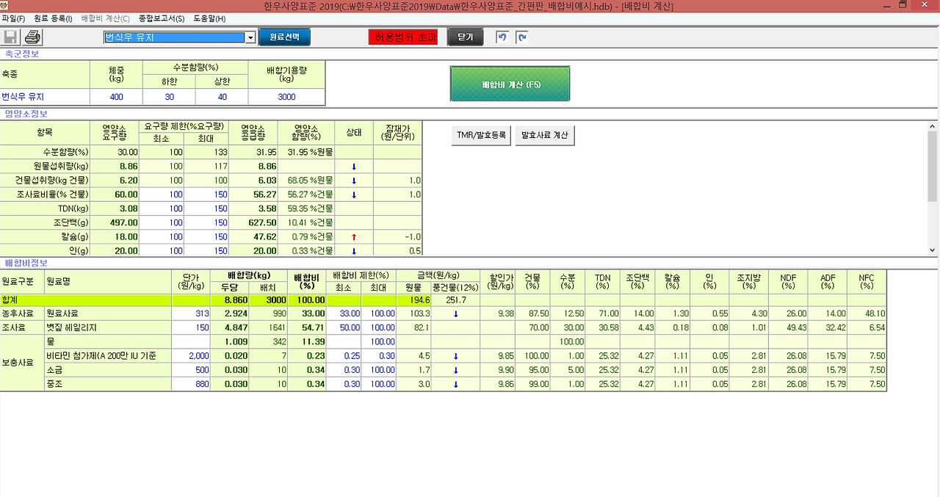
Task: Select the 물 ingredient row name
Action: (x=108, y=341)
